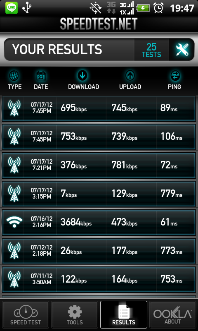This screenshot has height=331, width=198.
Task: Sort results by the DOWNLOAD arrow icon
Action: [82, 76]
